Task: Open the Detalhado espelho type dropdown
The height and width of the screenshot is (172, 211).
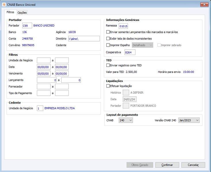Action: click(x=143, y=45)
